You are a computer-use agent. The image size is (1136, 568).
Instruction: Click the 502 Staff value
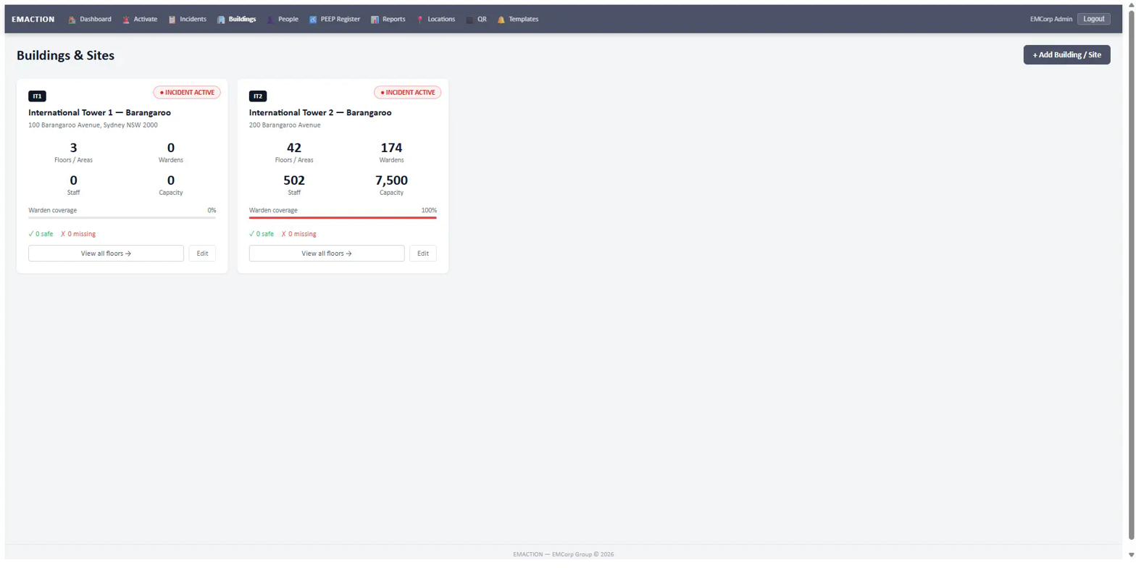(294, 180)
